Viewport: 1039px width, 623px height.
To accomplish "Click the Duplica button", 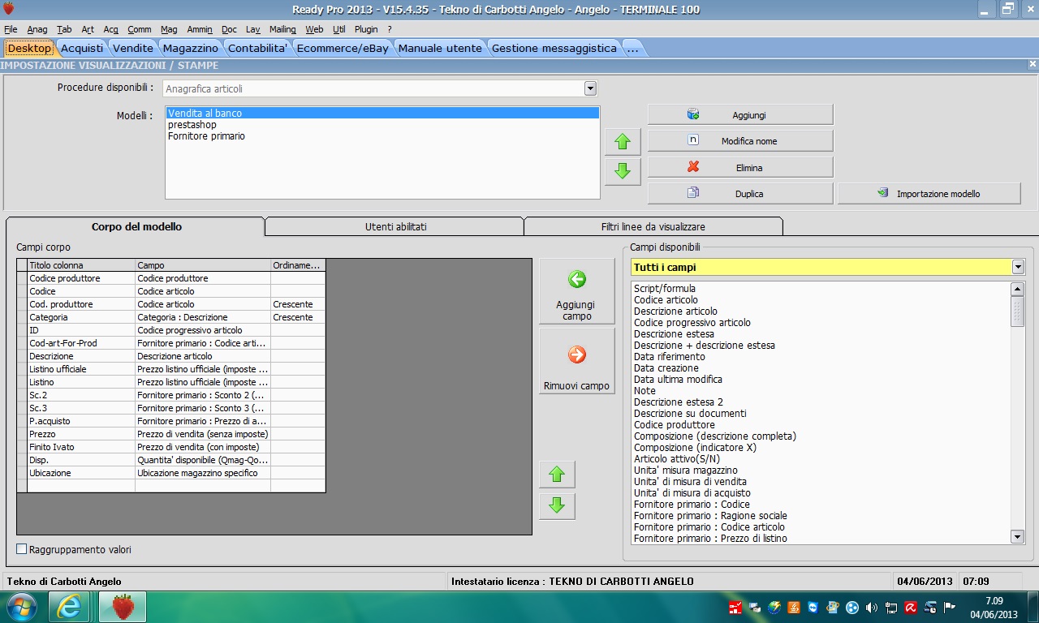I will (740, 193).
